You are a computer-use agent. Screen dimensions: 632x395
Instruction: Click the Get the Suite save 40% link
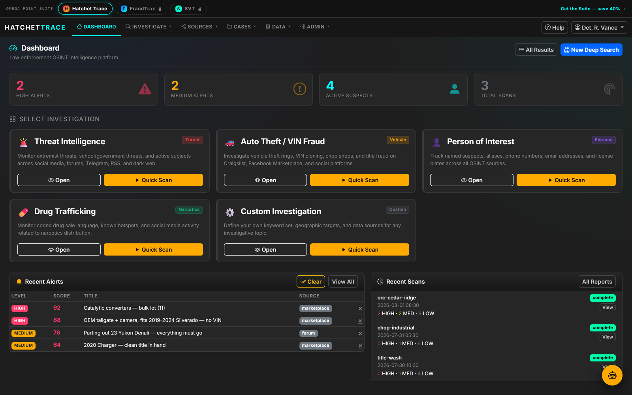593,9
